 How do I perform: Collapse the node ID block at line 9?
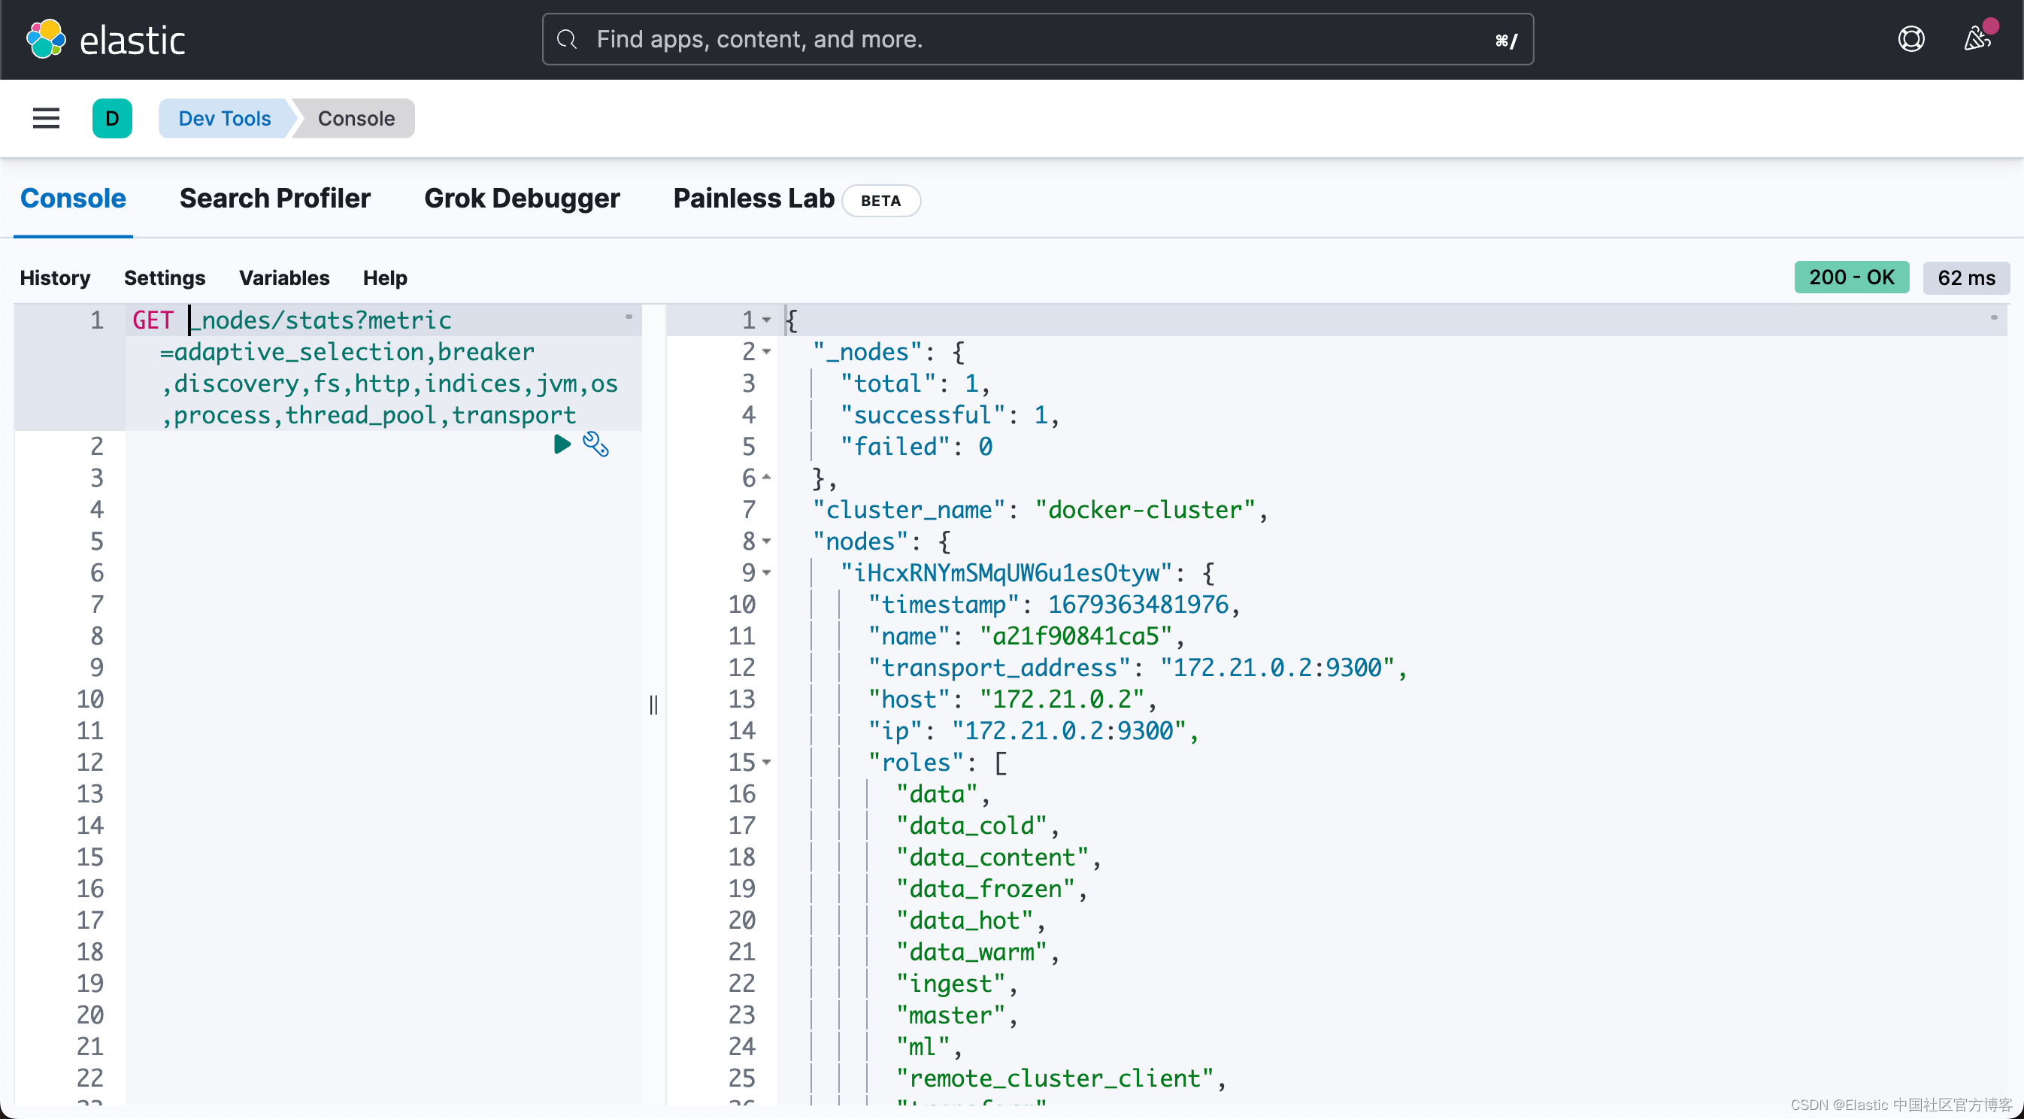point(767,573)
